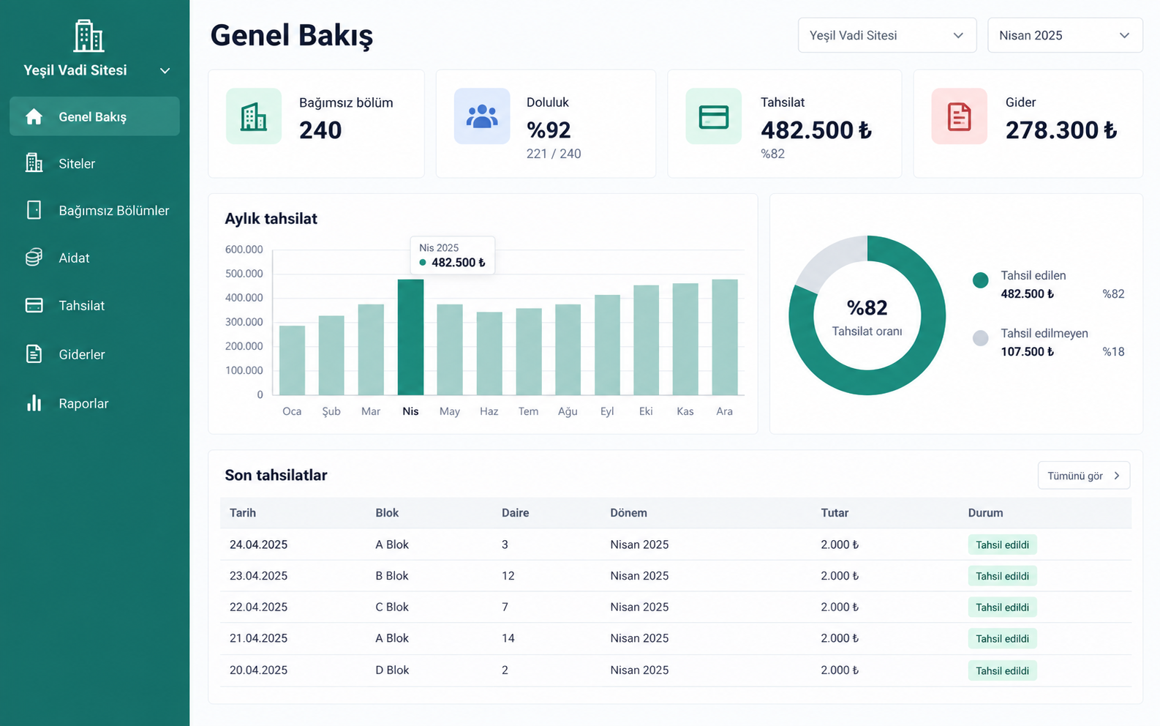Click the Tahsil edildi badge for 24.04.2025 row
Screen dimensions: 1160x726
(x=1002, y=544)
